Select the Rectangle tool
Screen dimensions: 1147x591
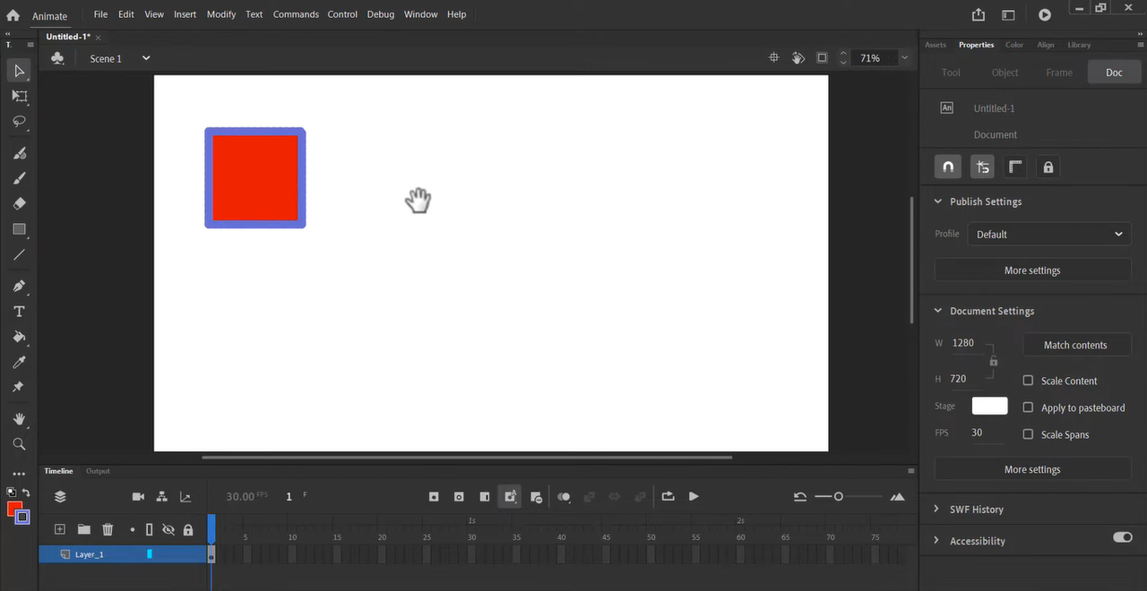19,229
